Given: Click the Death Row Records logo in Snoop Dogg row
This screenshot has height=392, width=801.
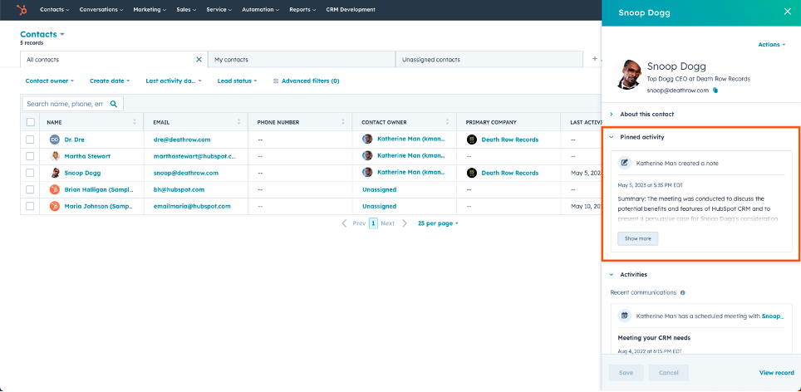Looking at the screenshot, I should (471, 173).
